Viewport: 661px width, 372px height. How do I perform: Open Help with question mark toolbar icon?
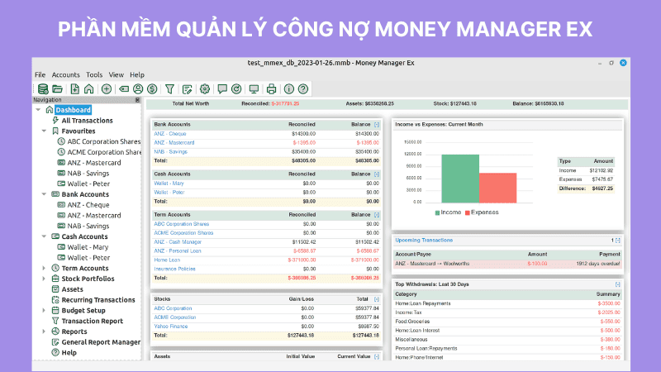303,89
